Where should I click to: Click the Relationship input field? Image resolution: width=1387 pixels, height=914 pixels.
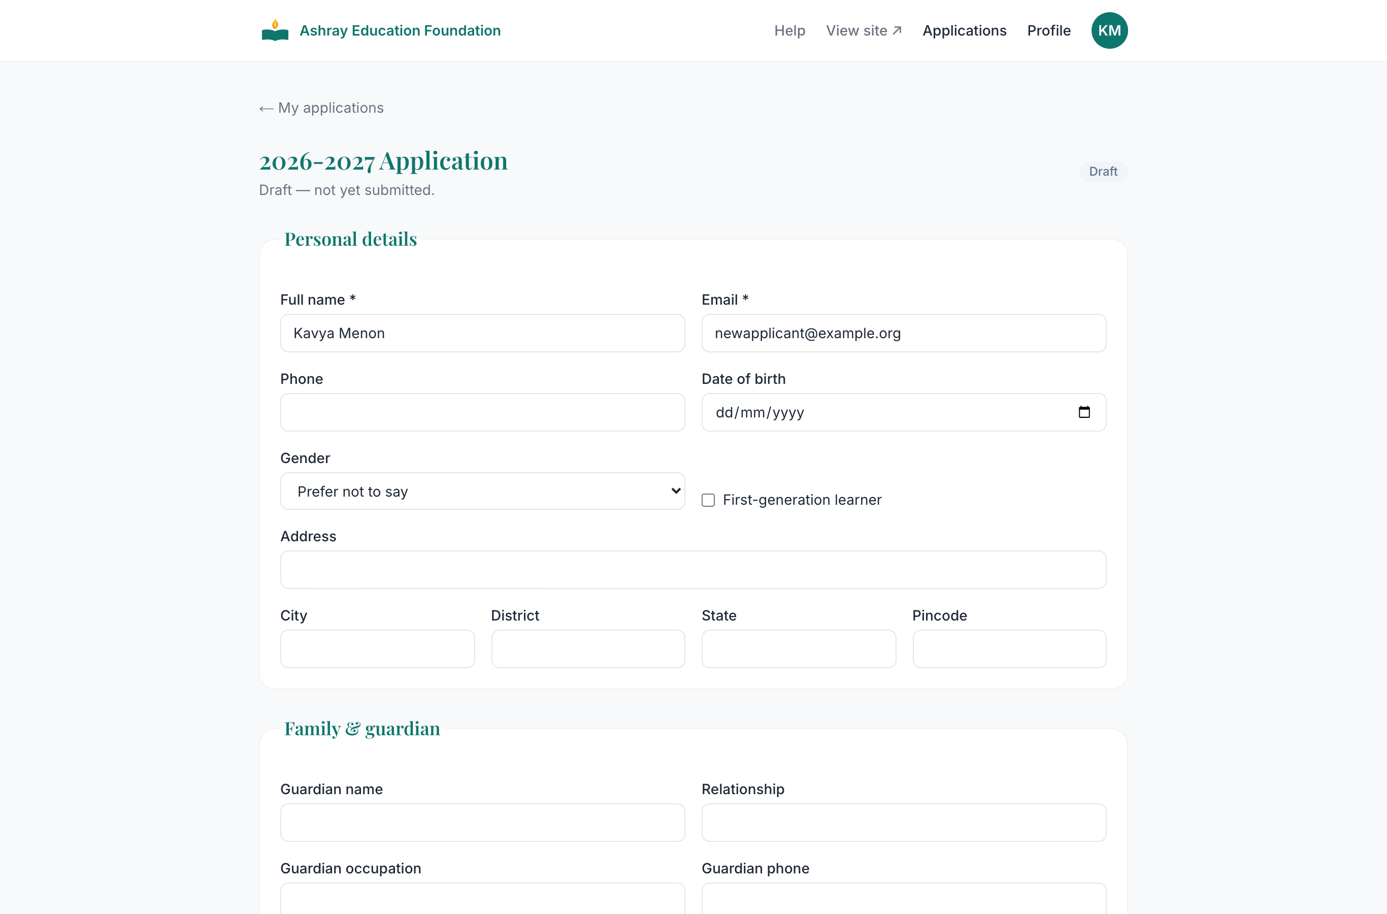point(904,823)
